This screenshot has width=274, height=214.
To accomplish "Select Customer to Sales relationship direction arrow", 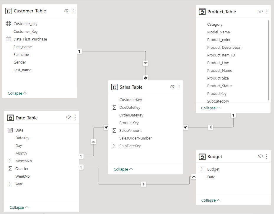I will point(146,63).
